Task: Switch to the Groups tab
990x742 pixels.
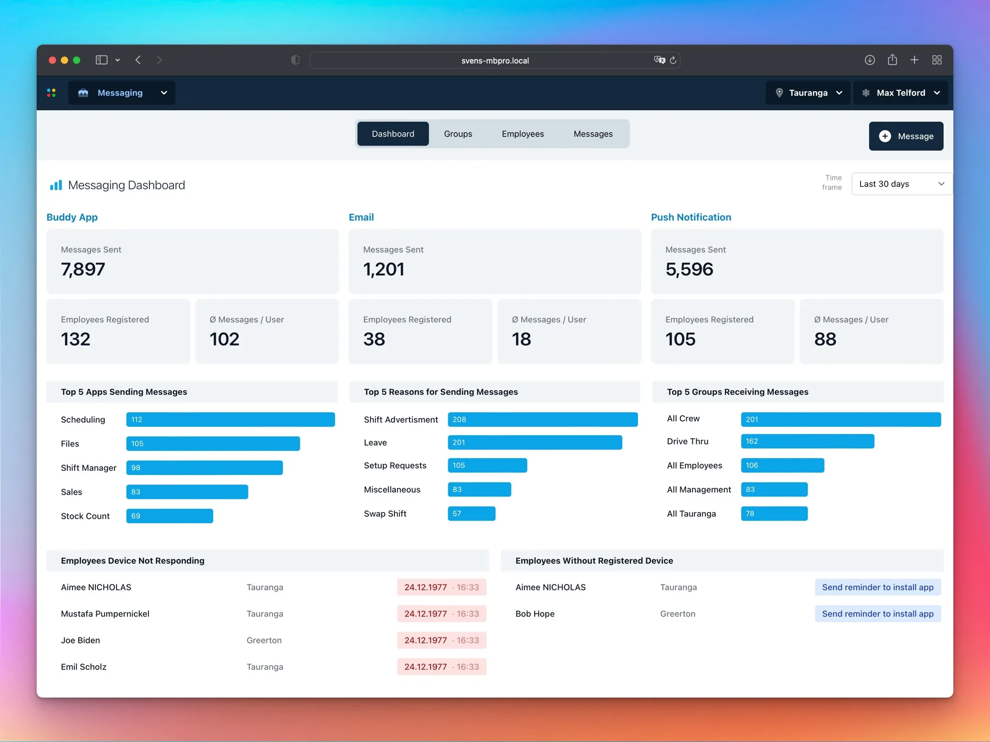Action: [458, 134]
